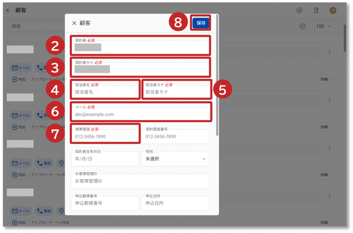The image size is (353, 233).
Task: Click the dialog's vertical scrollbar
Action: tap(217, 76)
